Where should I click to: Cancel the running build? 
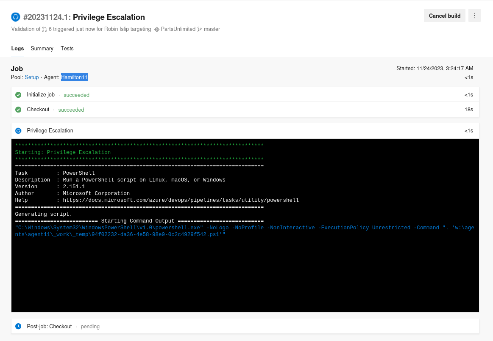click(x=445, y=16)
